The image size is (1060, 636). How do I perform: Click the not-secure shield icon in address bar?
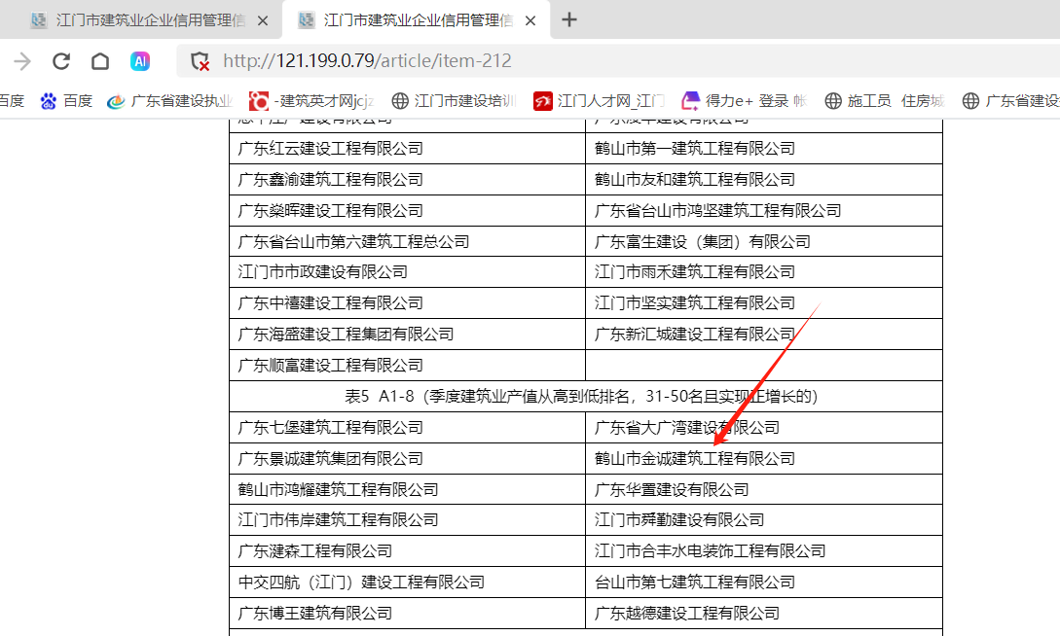[x=201, y=61]
